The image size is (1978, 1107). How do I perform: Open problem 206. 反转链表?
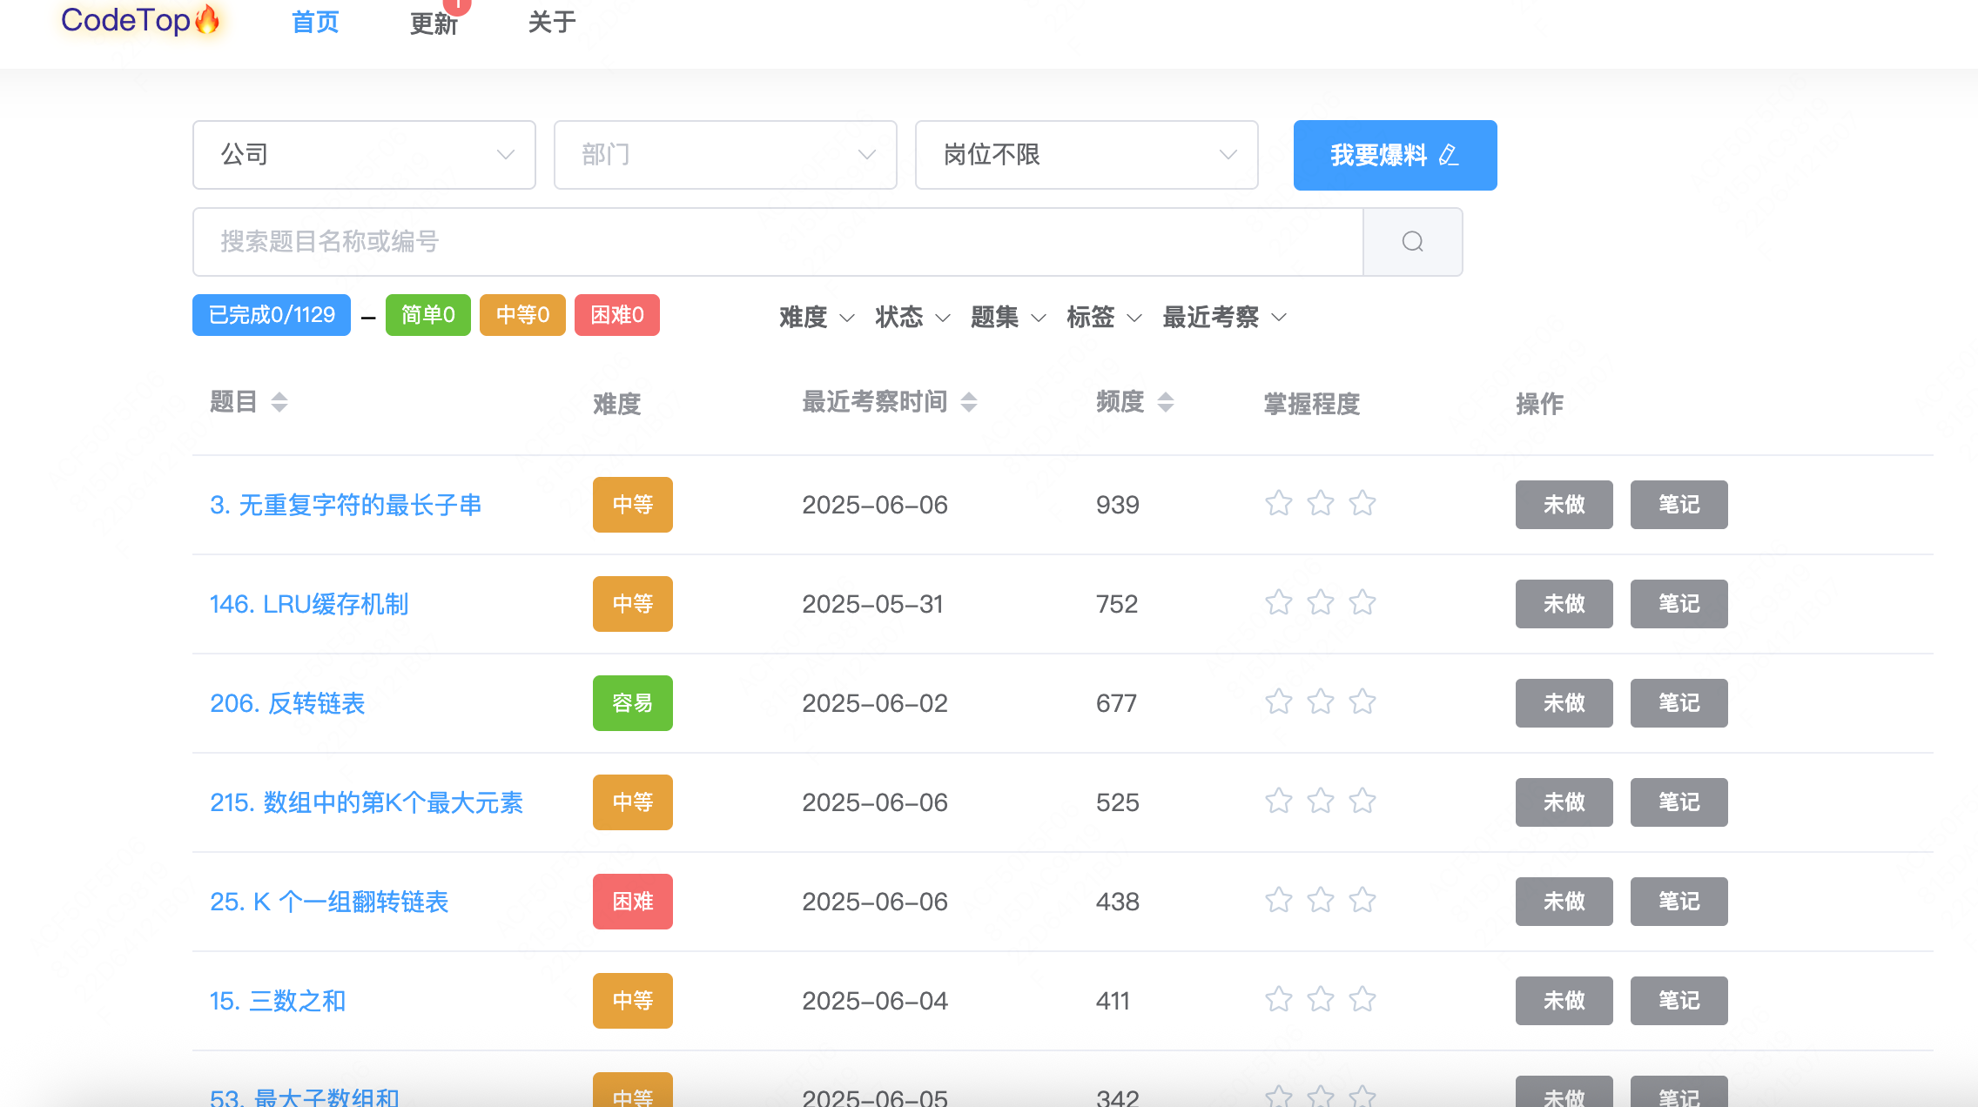click(287, 703)
